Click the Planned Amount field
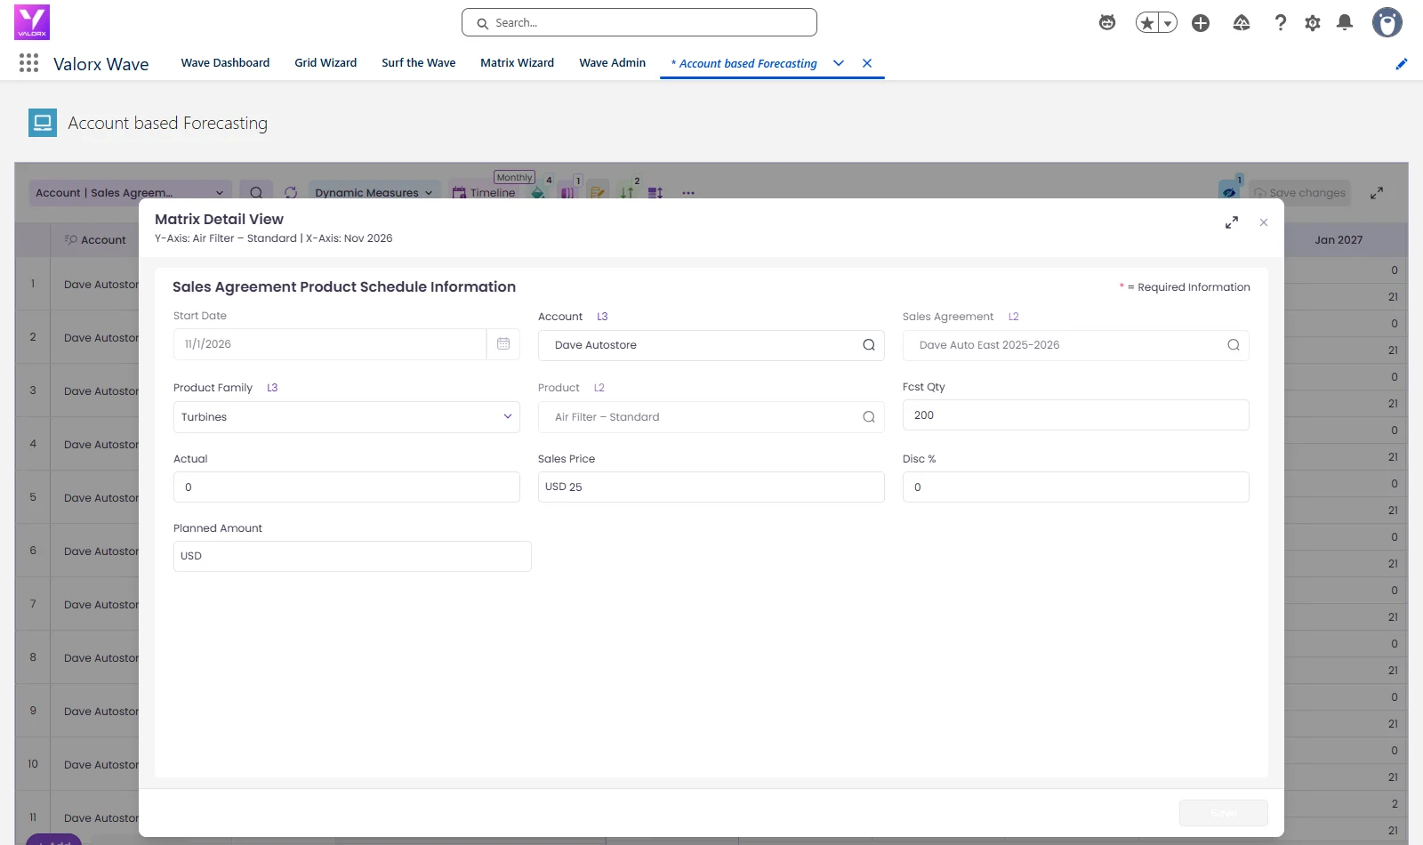The height and width of the screenshot is (845, 1423). 352,556
